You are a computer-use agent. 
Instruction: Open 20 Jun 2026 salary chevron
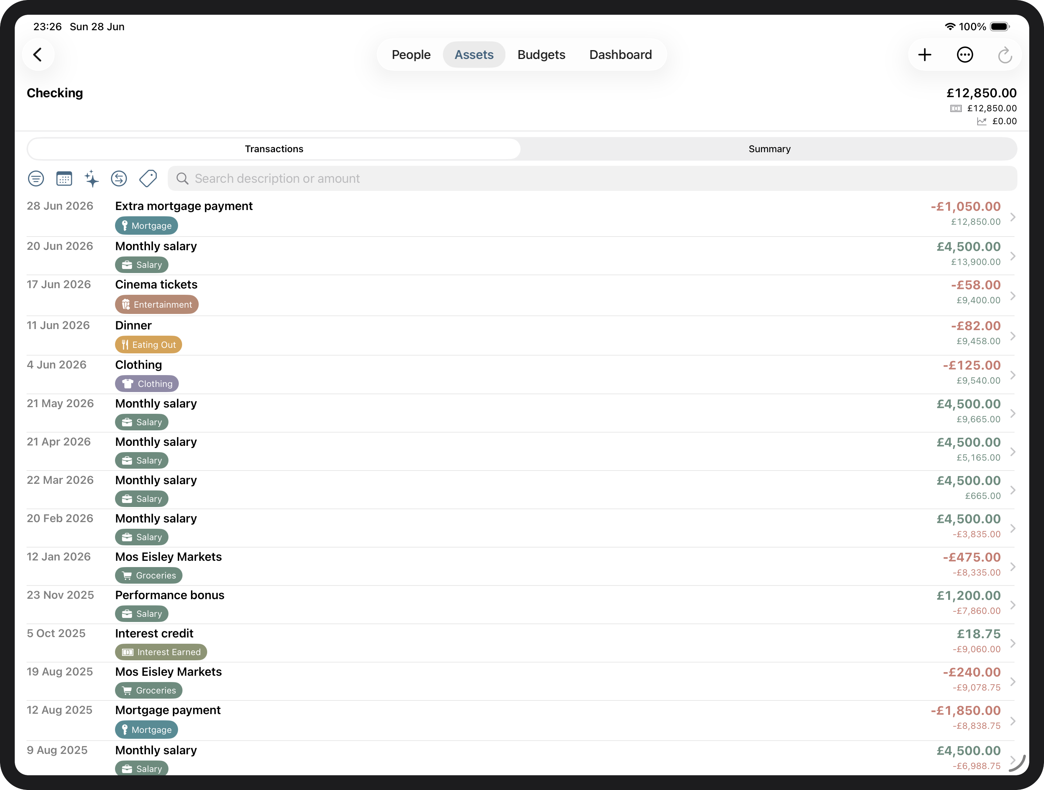pyautogui.click(x=1012, y=256)
